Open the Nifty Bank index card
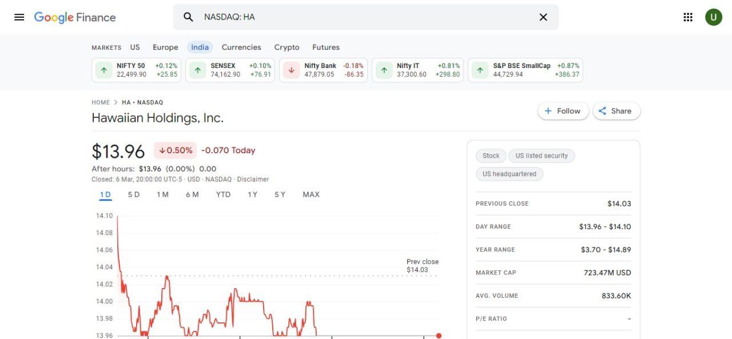Image resolution: width=732 pixels, height=339 pixels. pos(323,70)
